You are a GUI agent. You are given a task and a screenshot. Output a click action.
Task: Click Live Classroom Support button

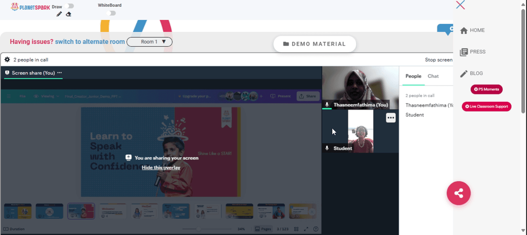(x=486, y=106)
